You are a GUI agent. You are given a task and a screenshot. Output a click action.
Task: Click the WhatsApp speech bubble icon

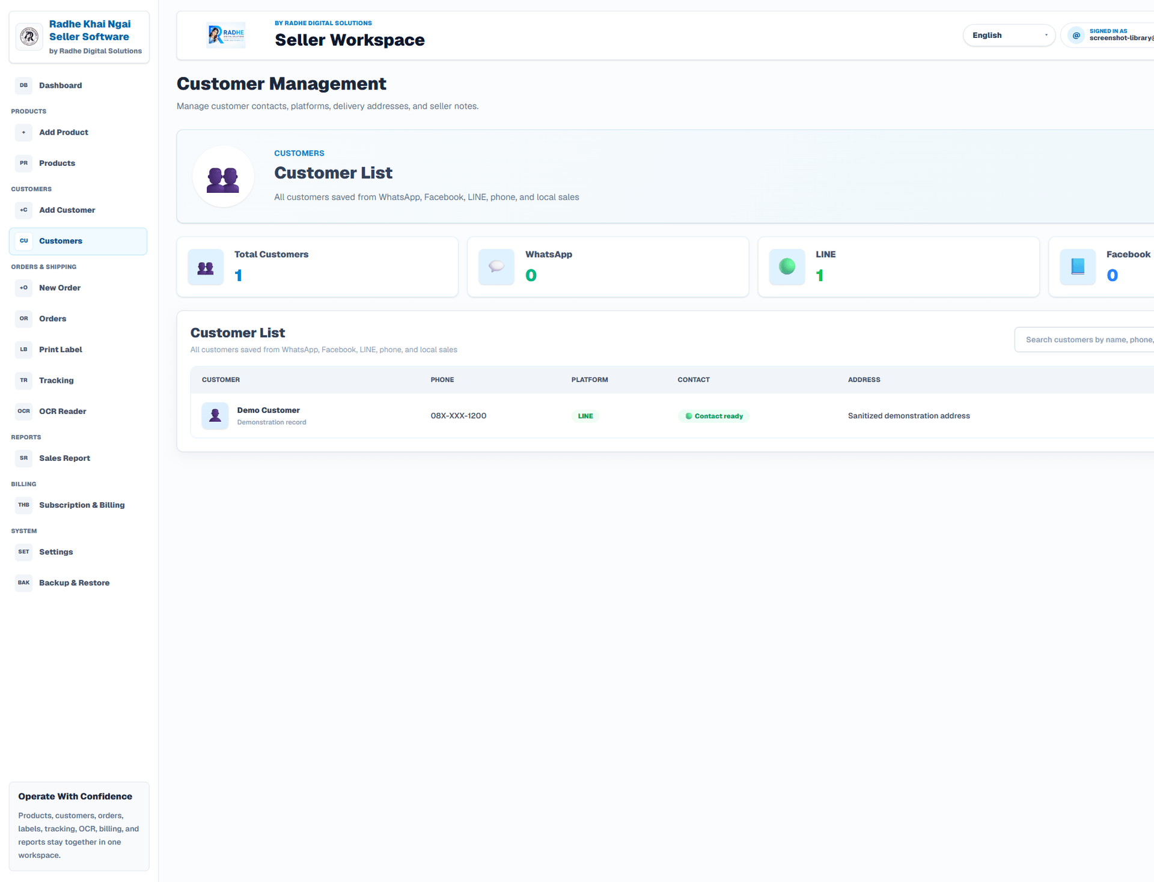(x=496, y=267)
